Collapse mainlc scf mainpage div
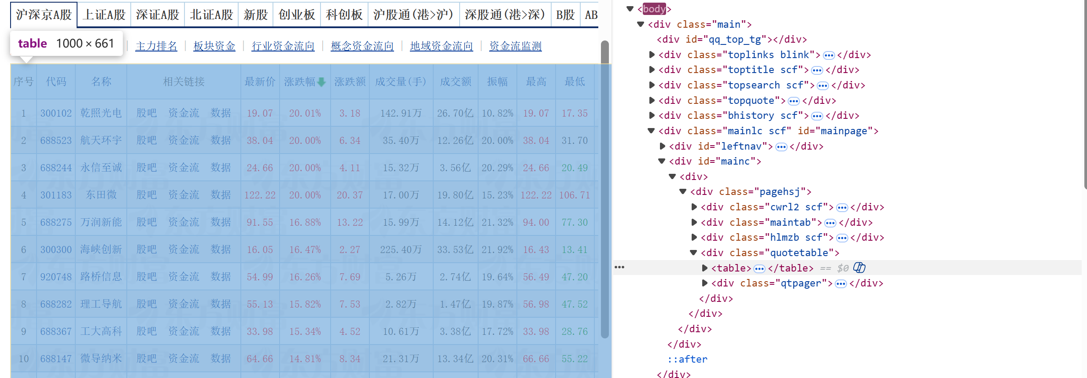Screen dimensions: 1087x378 tap(651, 131)
